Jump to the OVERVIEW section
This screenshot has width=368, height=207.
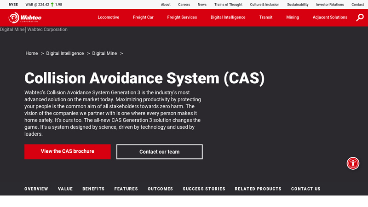click(36, 189)
